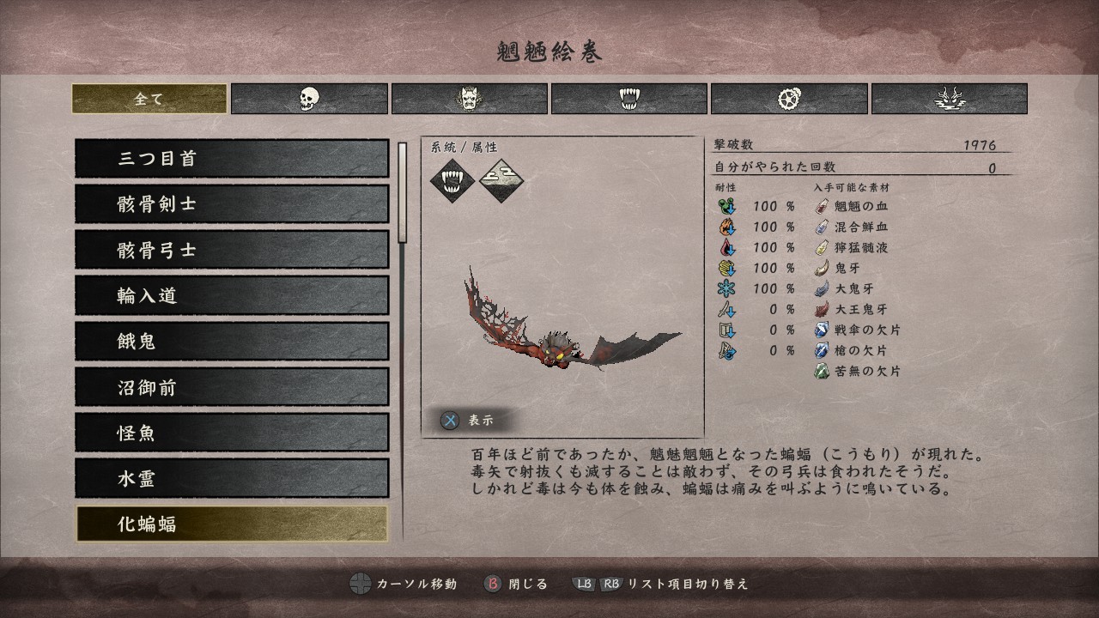Choose the 輪入道 entry
This screenshot has width=1099, height=618.
coord(232,296)
